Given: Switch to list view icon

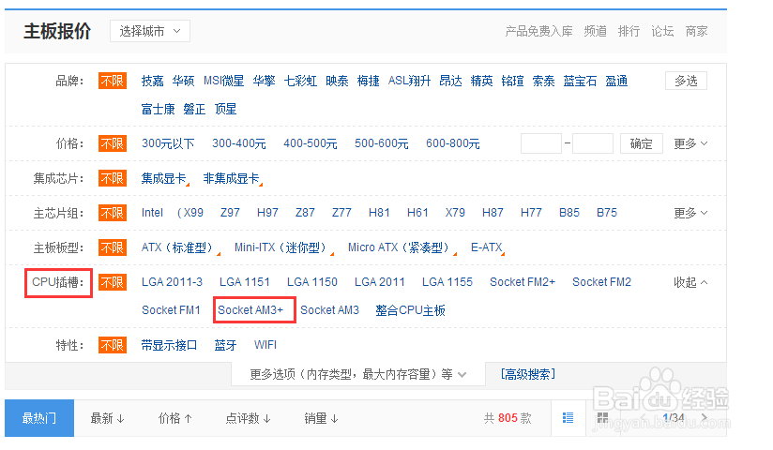Looking at the screenshot, I should coord(568,418).
